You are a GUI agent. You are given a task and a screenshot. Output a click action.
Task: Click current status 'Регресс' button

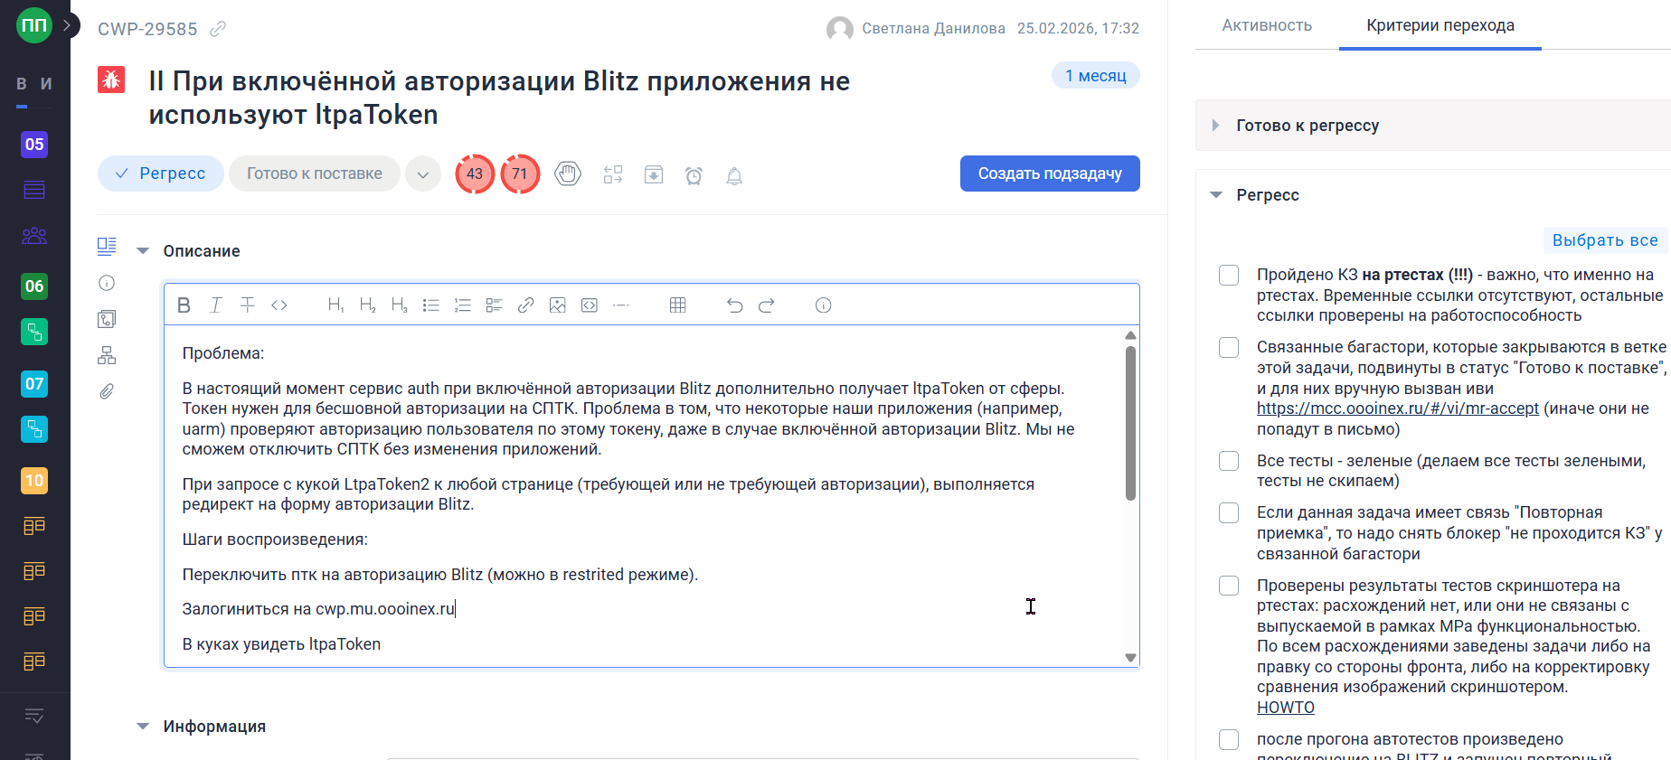[x=161, y=174]
